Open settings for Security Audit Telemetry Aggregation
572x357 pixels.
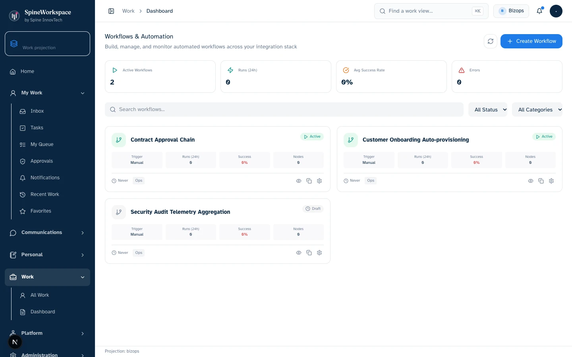tap(319, 253)
